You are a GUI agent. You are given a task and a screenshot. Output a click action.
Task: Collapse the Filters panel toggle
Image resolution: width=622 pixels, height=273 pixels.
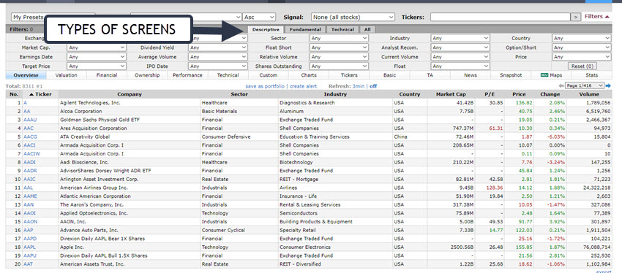(597, 17)
